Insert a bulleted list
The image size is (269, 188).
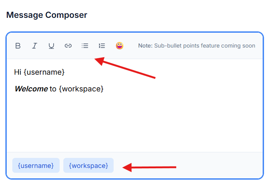85,46
